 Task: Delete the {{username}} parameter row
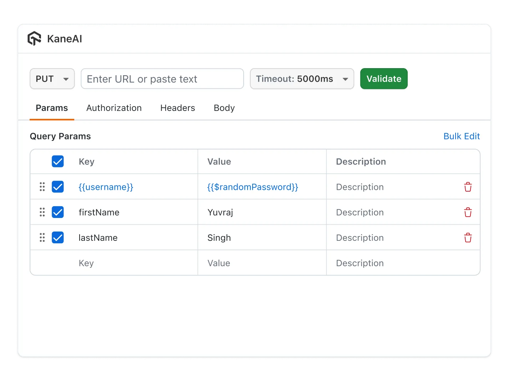468,187
